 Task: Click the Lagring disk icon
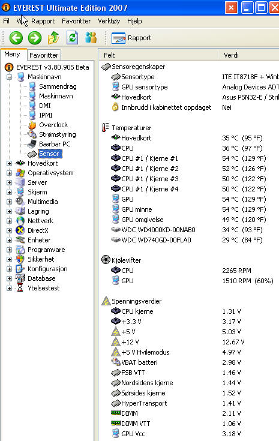tap(20, 211)
